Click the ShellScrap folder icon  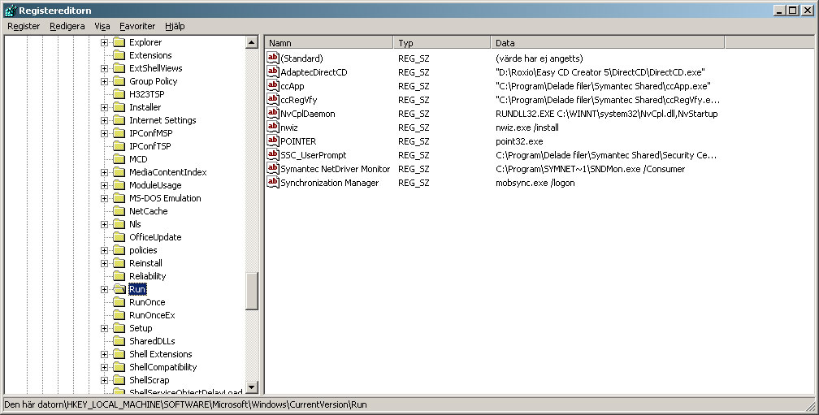[x=119, y=380]
